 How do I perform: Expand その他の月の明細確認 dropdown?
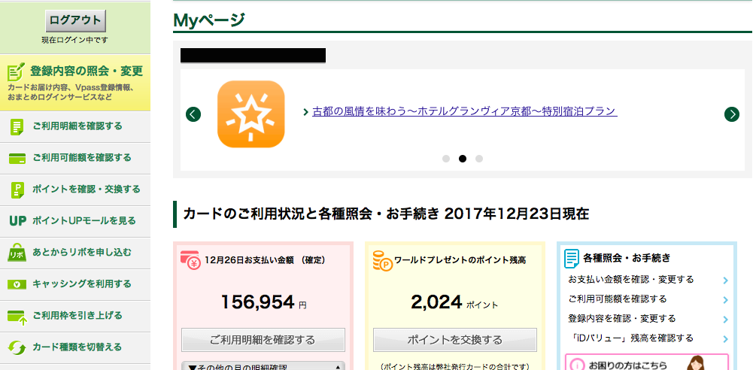pyautogui.click(x=263, y=366)
